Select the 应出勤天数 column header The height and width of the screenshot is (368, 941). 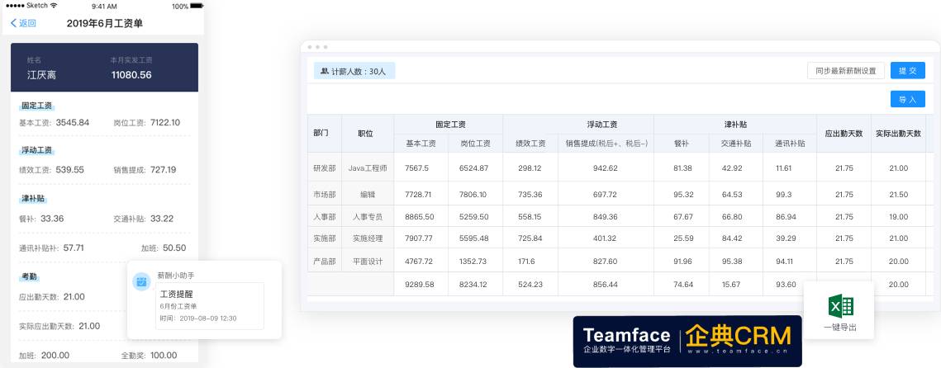click(x=844, y=133)
